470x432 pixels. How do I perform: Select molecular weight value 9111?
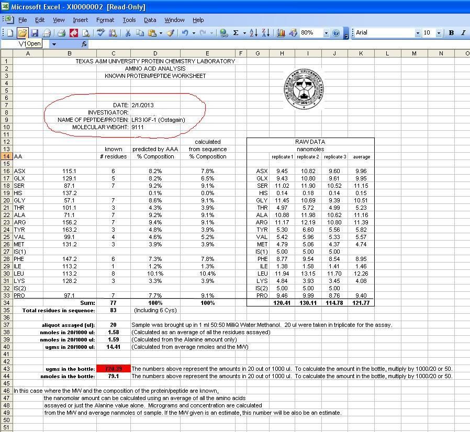click(x=155, y=127)
